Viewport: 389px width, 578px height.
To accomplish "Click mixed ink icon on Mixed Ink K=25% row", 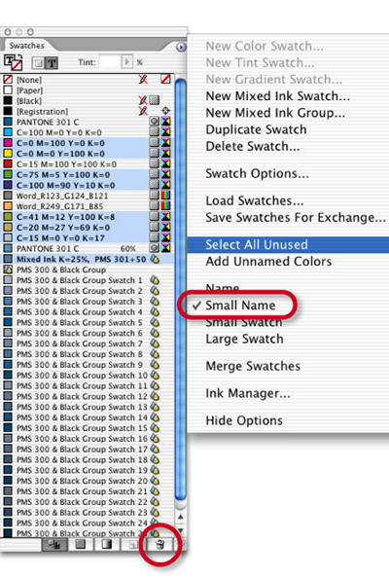I will [x=155, y=259].
